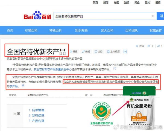Click the 目录 contents heading
Screen dimensions: 164x131
(17, 113)
